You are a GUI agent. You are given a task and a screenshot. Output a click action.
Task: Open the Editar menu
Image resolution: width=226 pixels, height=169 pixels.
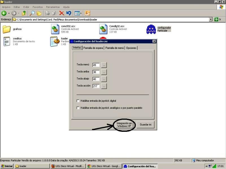point(17,7)
